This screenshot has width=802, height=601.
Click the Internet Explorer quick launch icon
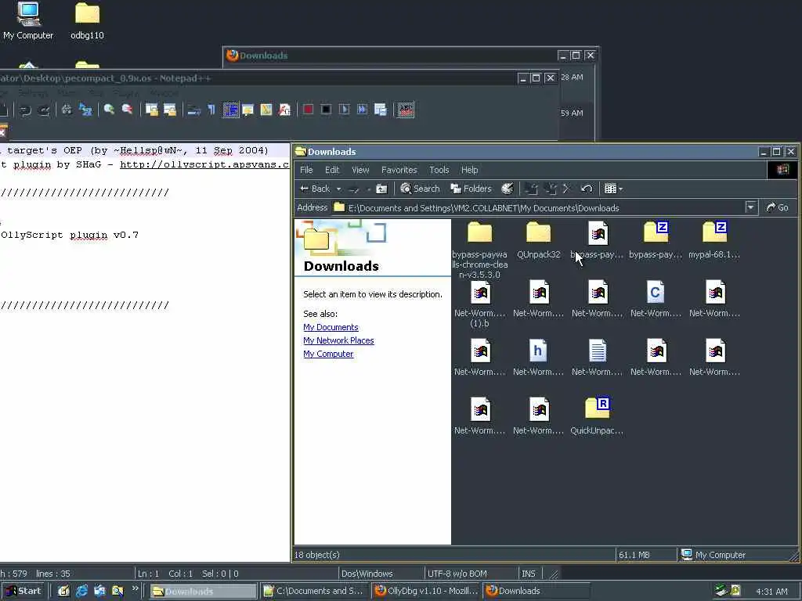[x=81, y=591]
